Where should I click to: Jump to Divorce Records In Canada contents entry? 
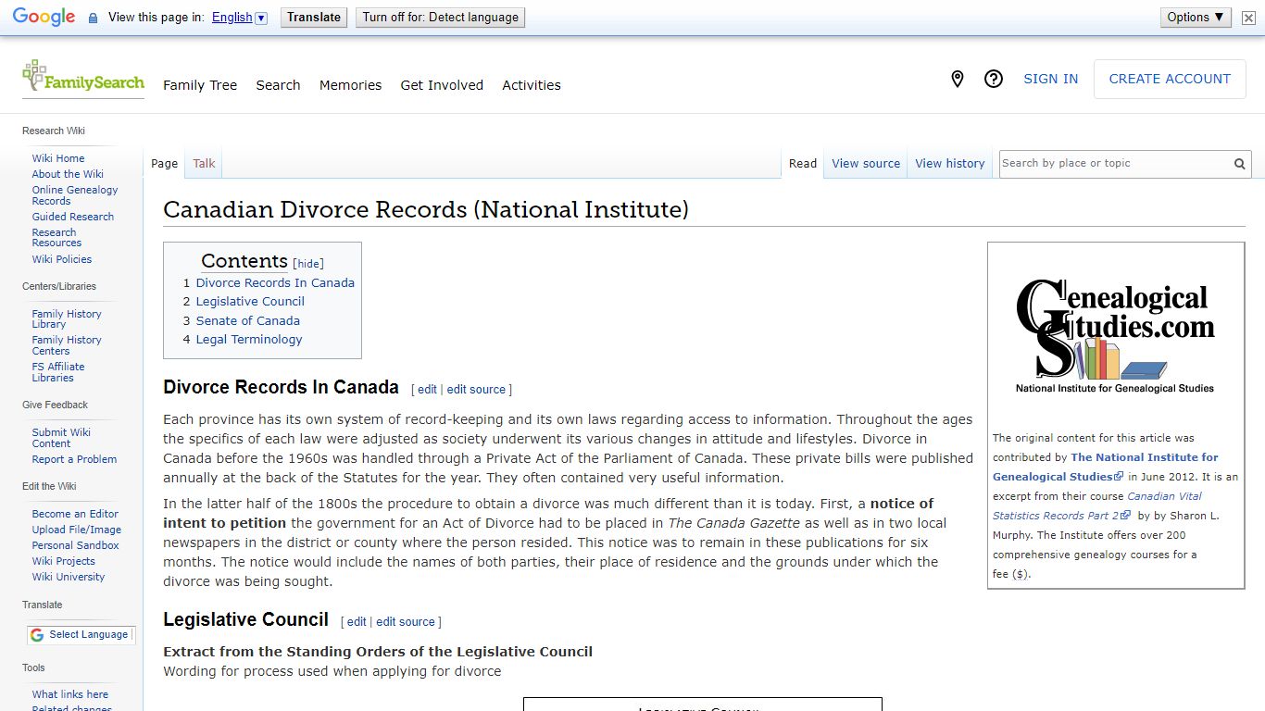click(275, 283)
